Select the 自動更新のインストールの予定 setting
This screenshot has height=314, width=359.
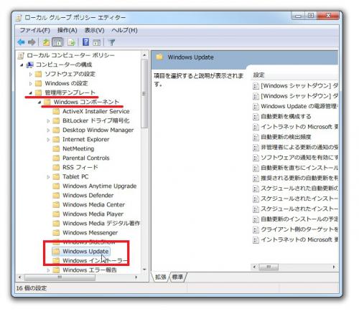click(x=299, y=219)
